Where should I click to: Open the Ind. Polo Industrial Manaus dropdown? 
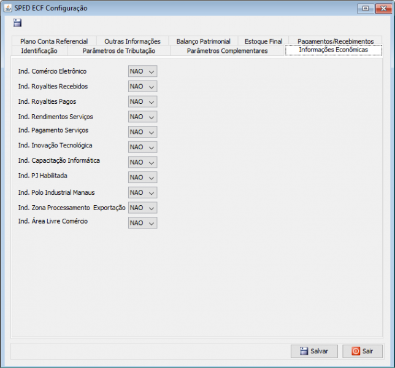click(x=142, y=192)
